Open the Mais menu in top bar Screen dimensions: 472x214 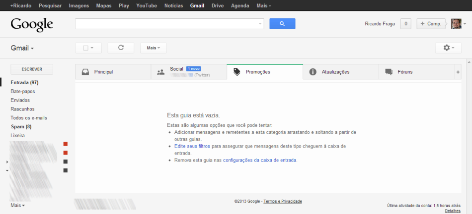point(264,6)
